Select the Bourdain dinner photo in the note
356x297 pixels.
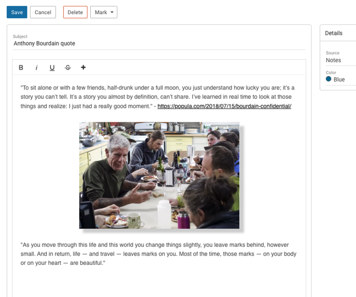159,175
